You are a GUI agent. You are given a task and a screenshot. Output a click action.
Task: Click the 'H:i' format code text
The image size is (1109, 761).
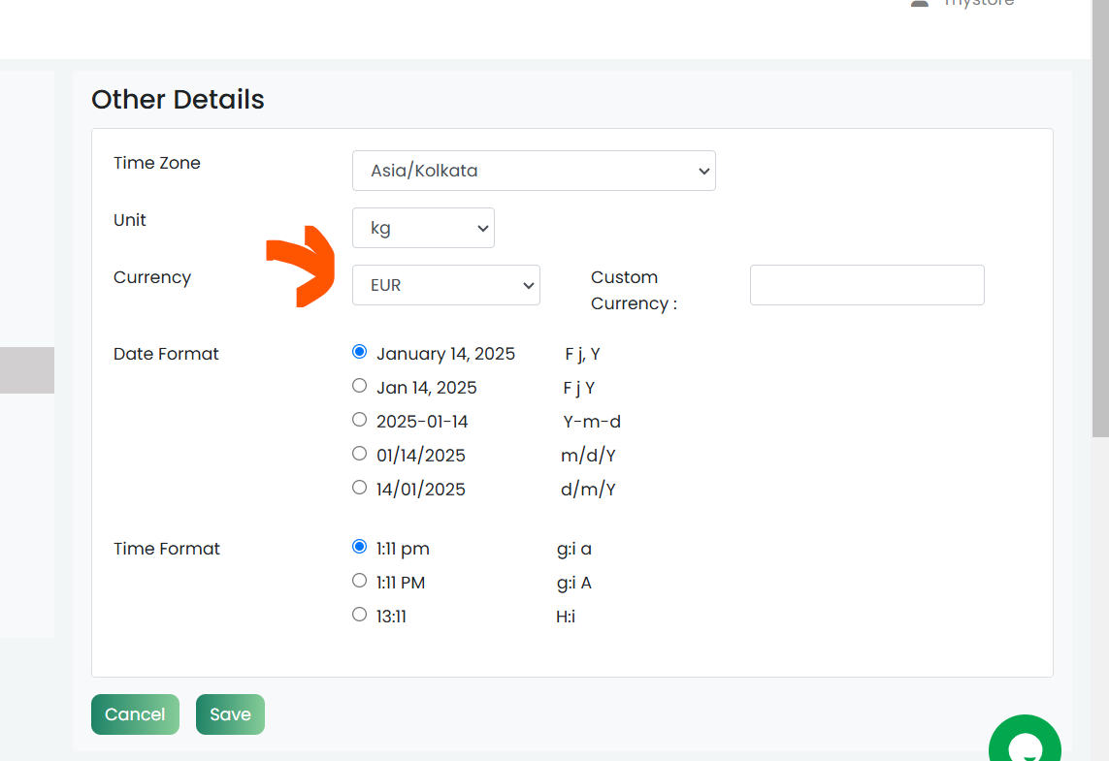click(566, 617)
